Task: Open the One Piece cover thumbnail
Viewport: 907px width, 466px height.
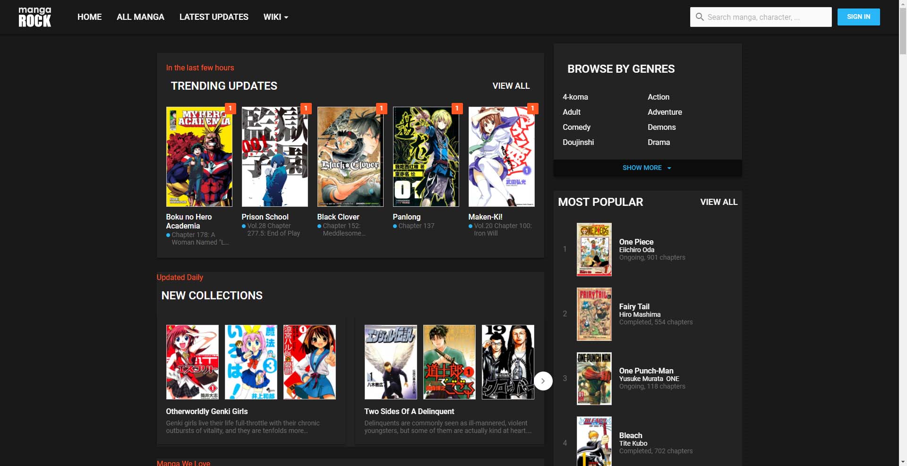Action: (594, 249)
